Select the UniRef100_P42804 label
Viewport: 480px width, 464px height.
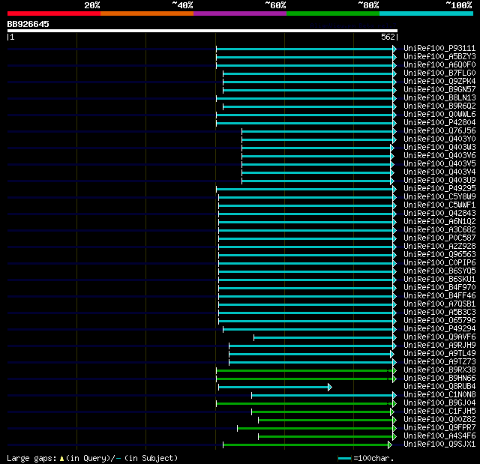(x=439, y=123)
